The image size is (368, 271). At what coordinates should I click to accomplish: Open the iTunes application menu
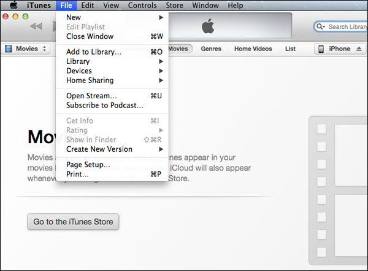39,5
